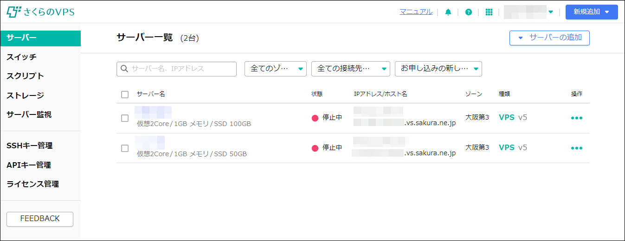Click the search magnifier icon
Viewport: 625px width, 241px height.
(124, 69)
